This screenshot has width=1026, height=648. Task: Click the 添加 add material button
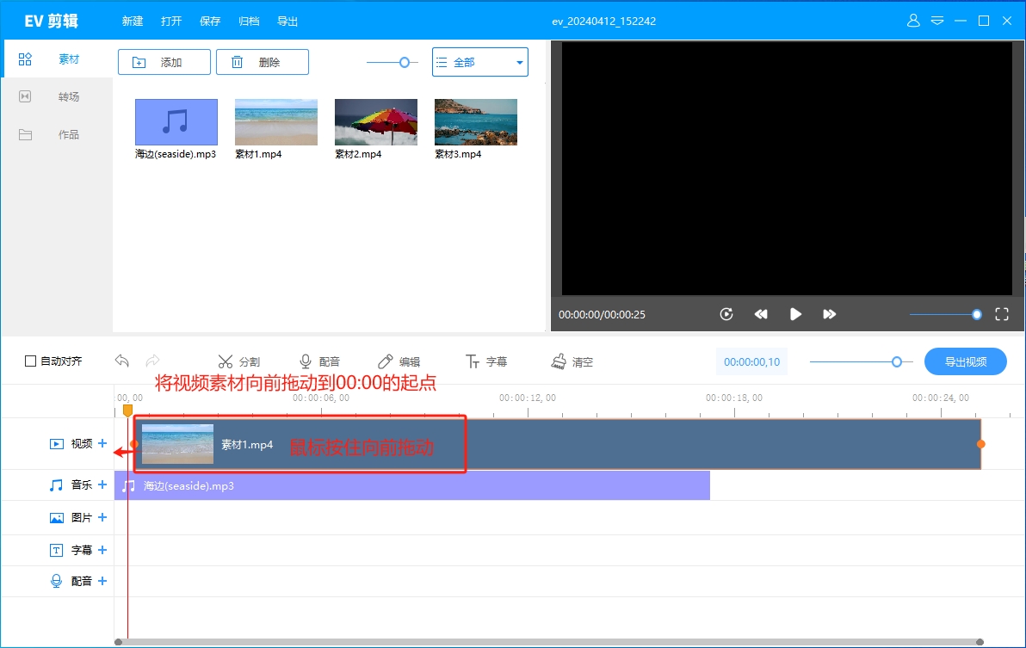(164, 61)
